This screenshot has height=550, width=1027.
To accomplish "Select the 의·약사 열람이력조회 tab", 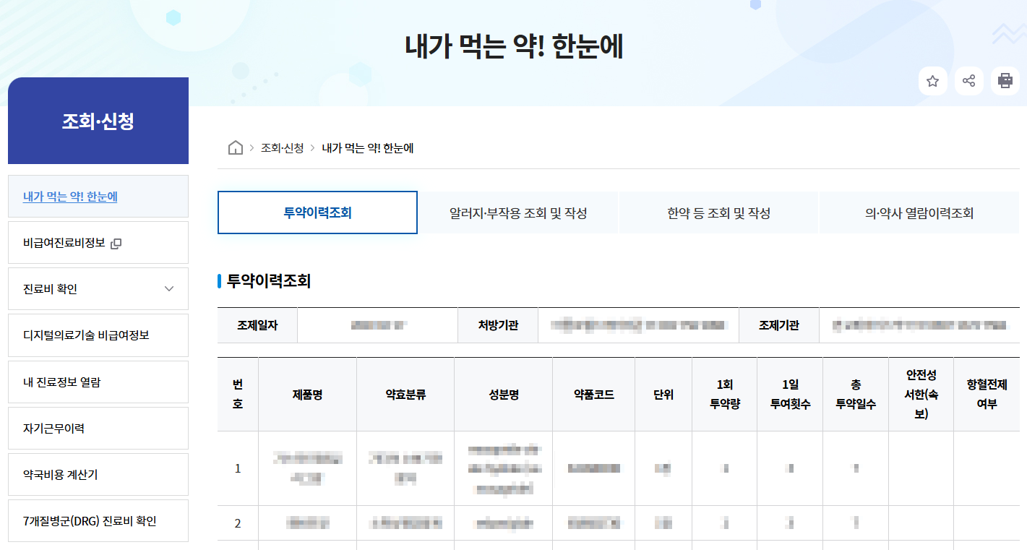I will coord(918,212).
